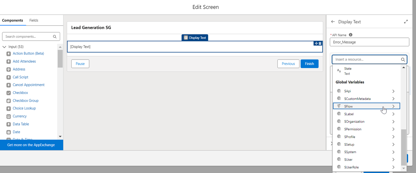This screenshot has width=416, height=173.
Task: Click the API Name info icon
Action: 350,35
